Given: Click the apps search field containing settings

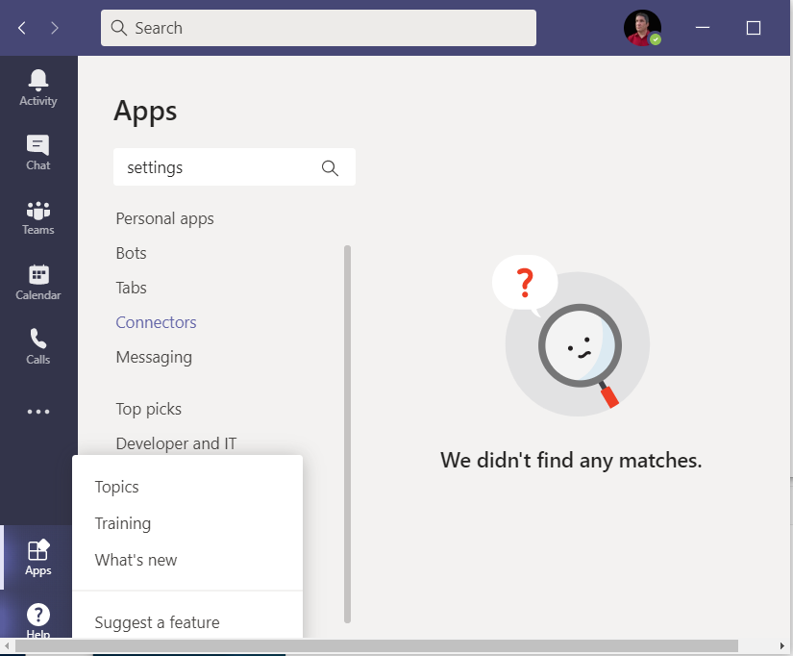Looking at the screenshot, I should click(235, 167).
